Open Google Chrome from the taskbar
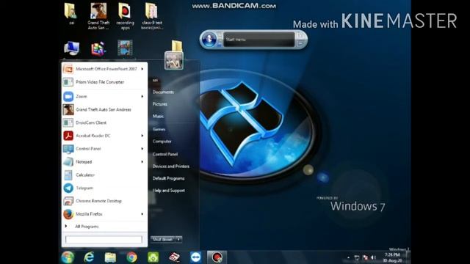This screenshot has height=264, width=470. pyautogui.click(x=131, y=257)
